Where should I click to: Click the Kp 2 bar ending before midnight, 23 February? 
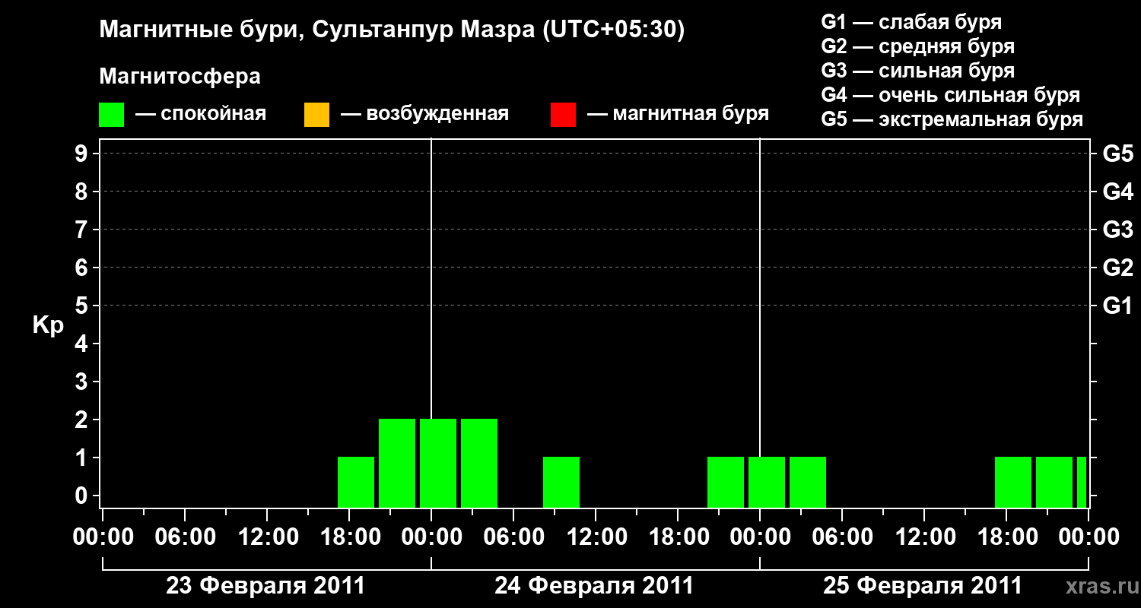pyautogui.click(x=397, y=463)
